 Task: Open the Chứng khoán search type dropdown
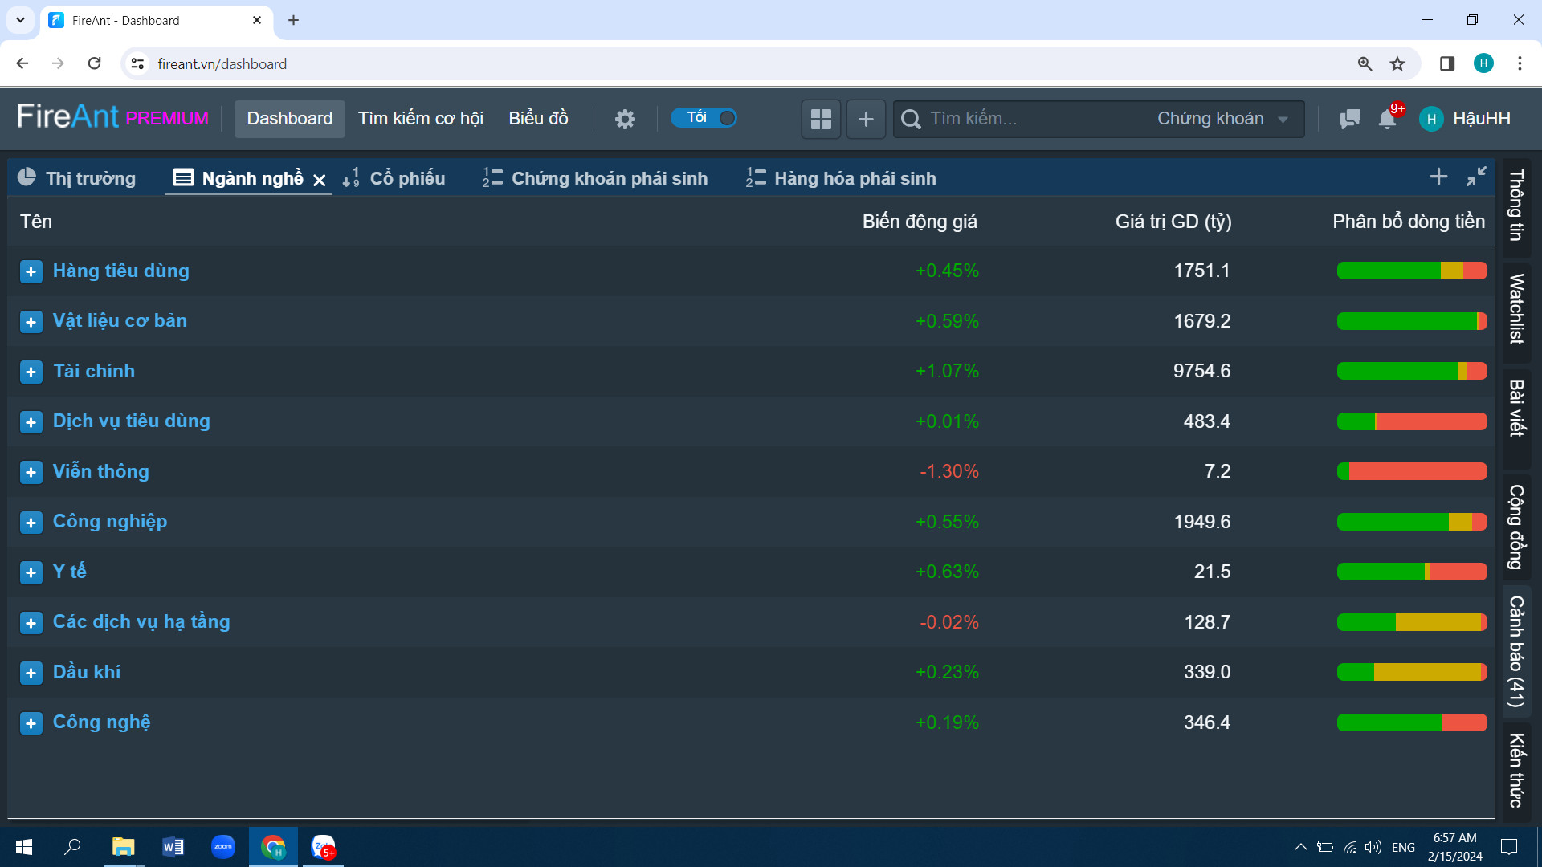(x=1222, y=119)
